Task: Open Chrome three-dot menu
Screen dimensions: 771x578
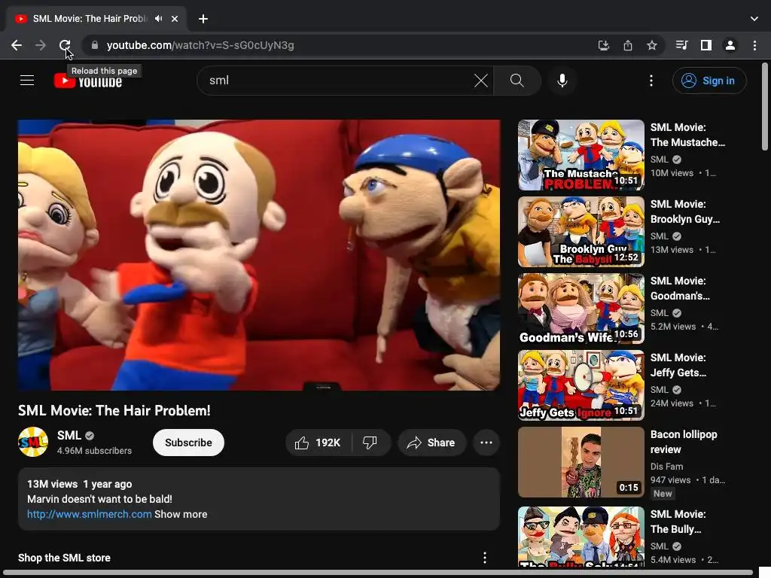Action: click(754, 45)
